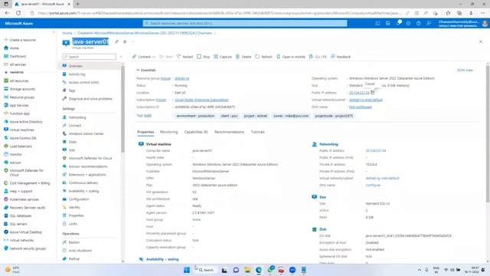The image size is (490, 276).
Task: Open the notifications bell icon
Action: point(398,23)
